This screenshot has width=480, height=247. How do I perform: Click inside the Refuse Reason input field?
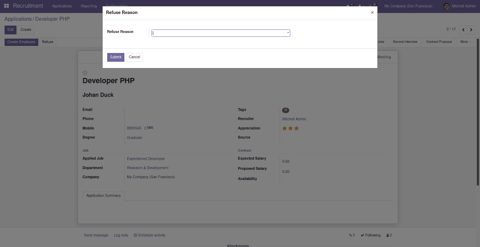click(x=218, y=33)
